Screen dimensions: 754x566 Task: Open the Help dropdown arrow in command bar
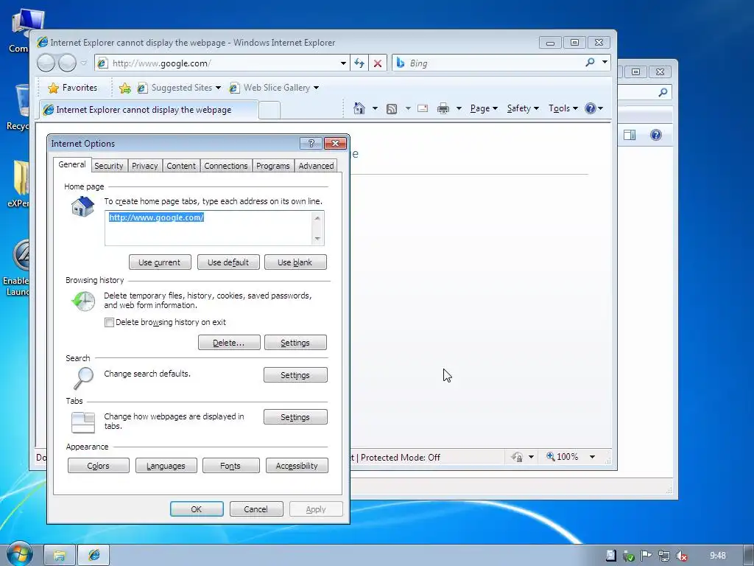600,108
